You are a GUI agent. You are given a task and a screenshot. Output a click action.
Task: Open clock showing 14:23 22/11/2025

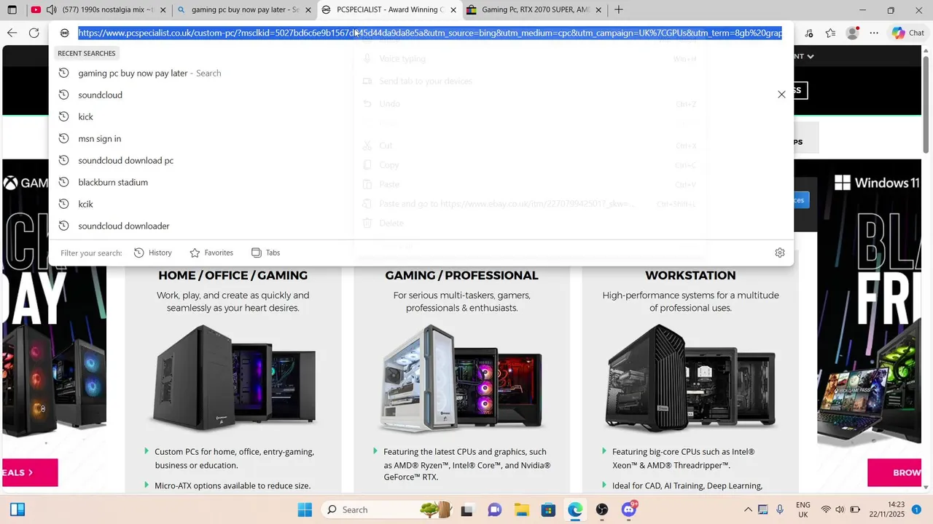click(886, 509)
